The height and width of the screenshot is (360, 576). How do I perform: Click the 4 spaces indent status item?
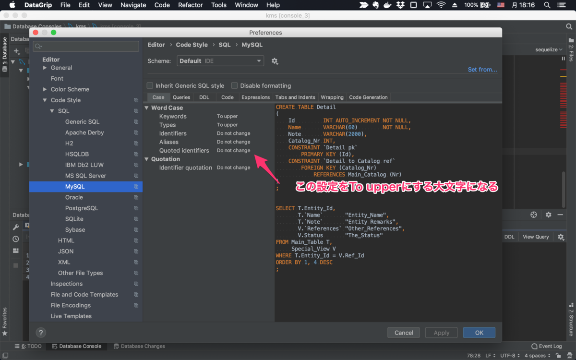(x=538, y=356)
